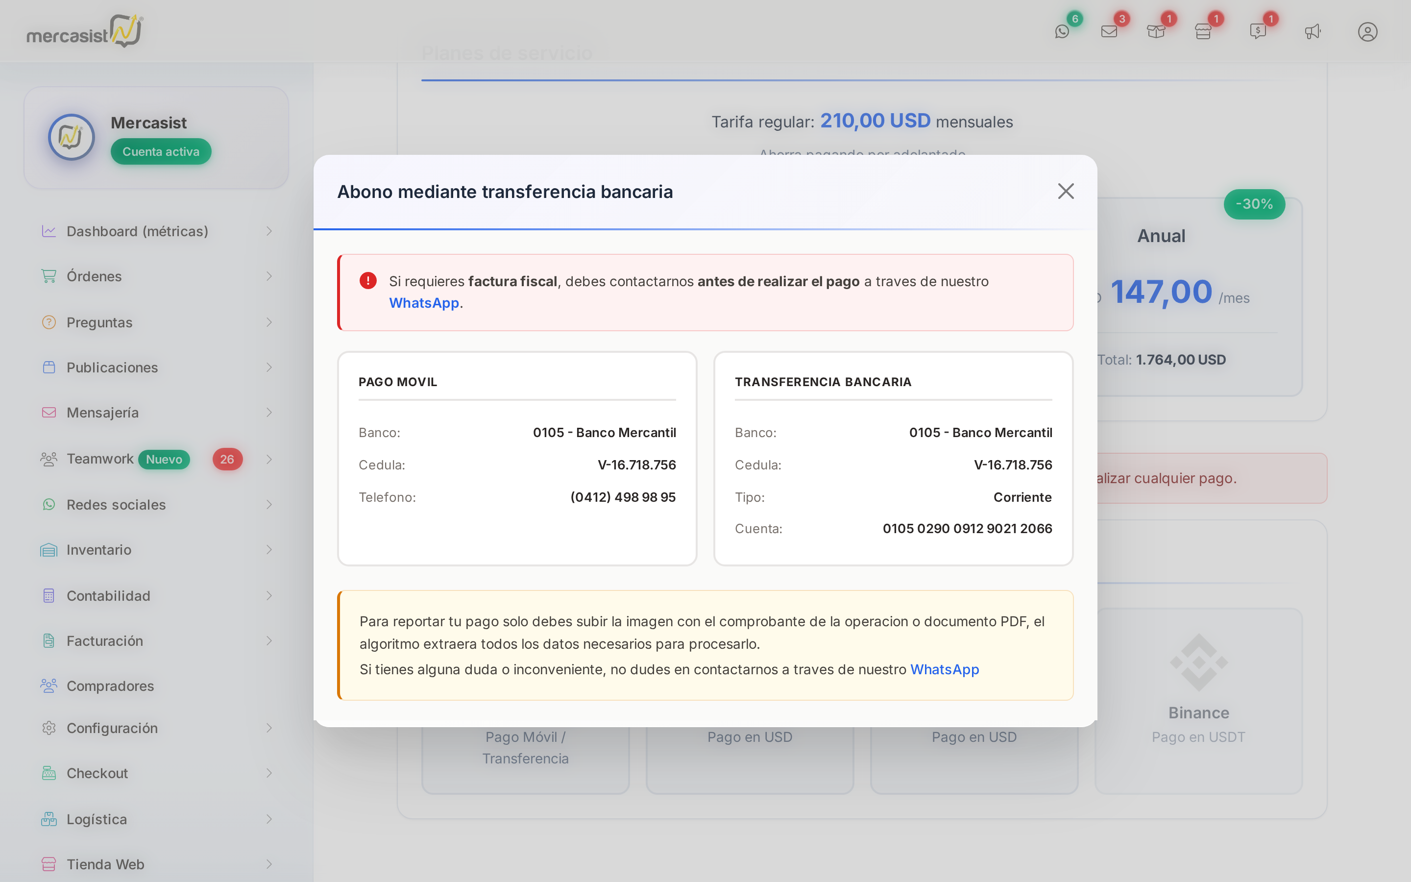Open the WhatsApp notifications icon in header

tap(1062, 31)
